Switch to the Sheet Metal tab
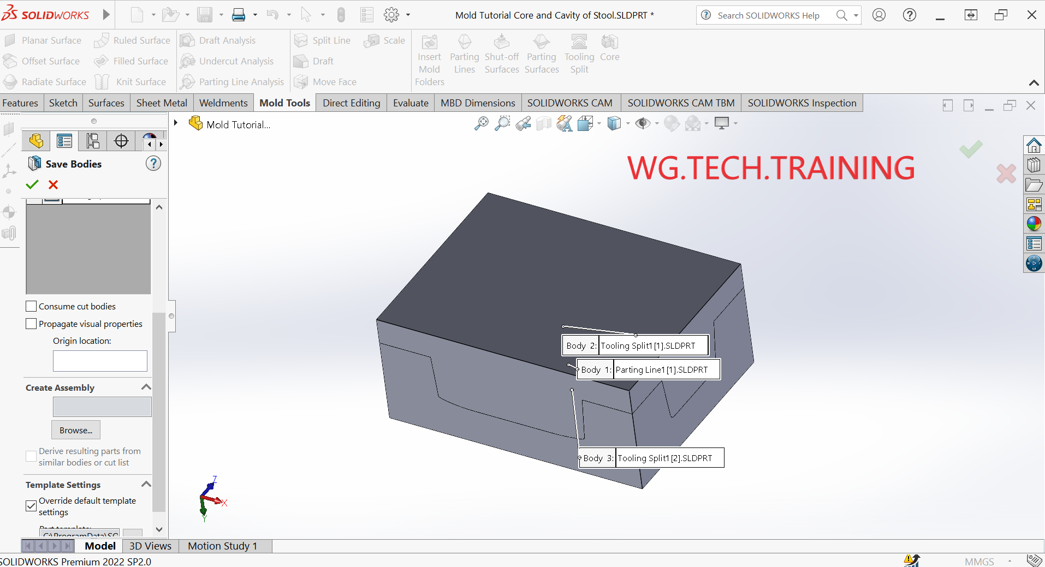Image resolution: width=1045 pixels, height=567 pixels. click(x=162, y=103)
